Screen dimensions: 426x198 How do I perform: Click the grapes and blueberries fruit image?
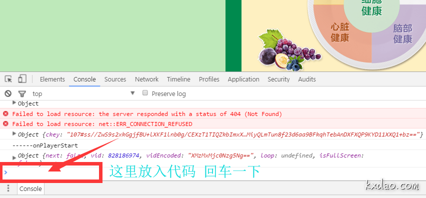tap(289, 50)
